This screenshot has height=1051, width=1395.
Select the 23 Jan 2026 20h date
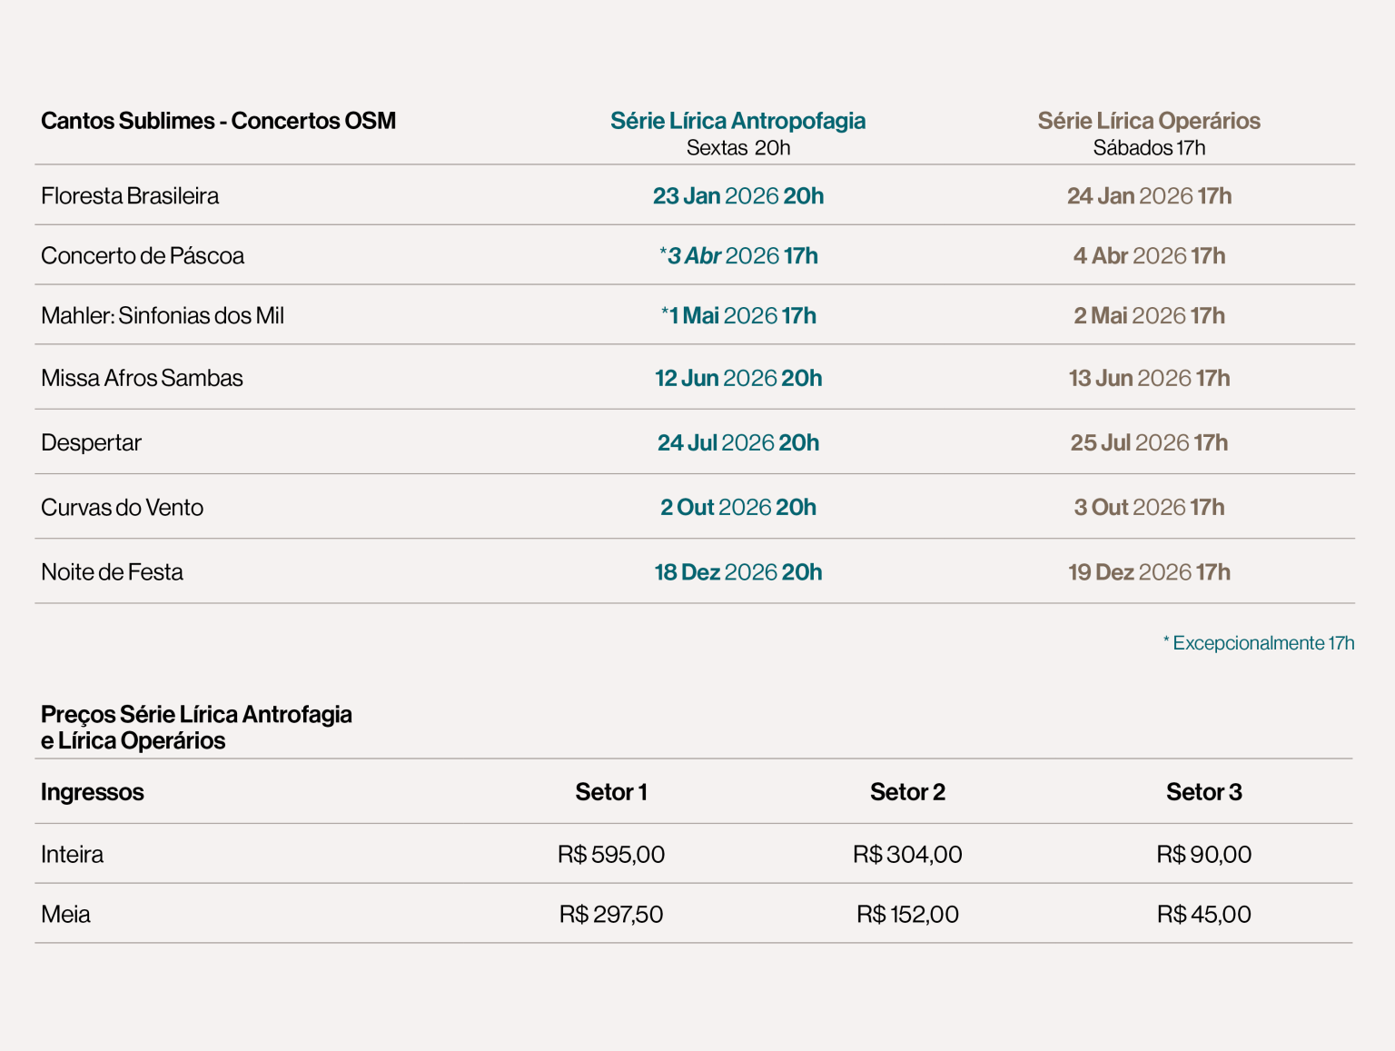(x=737, y=196)
